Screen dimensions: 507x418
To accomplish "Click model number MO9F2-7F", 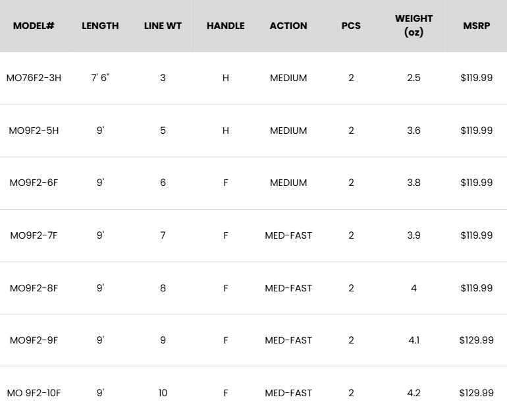I will click(x=34, y=235).
